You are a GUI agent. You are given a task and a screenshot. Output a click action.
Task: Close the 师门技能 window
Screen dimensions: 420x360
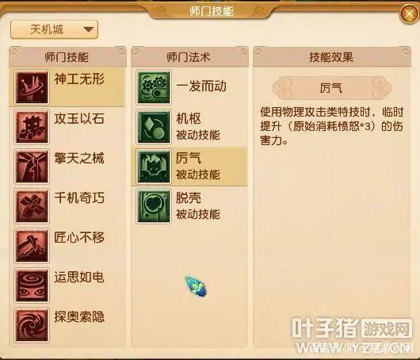409,13
